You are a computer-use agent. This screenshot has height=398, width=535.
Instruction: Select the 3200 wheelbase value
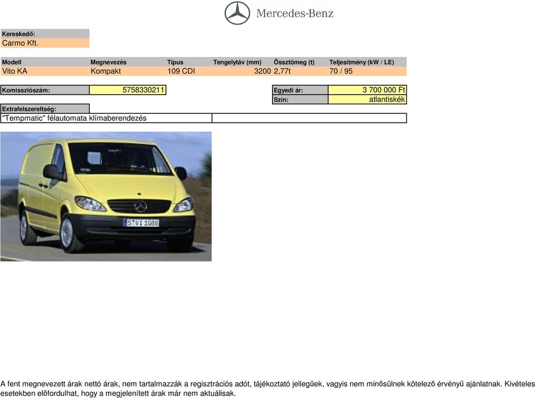pos(262,71)
